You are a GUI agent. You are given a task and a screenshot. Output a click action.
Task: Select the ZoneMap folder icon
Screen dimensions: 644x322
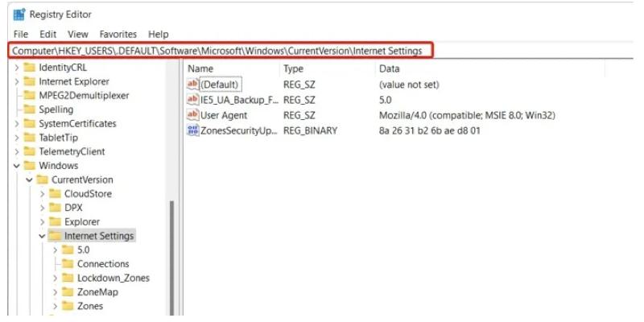coord(68,292)
